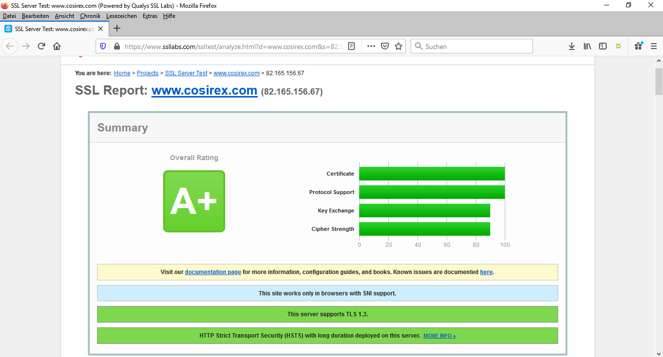Open the Datei menu
Image resolution: width=663 pixels, height=357 pixels.
9,16
